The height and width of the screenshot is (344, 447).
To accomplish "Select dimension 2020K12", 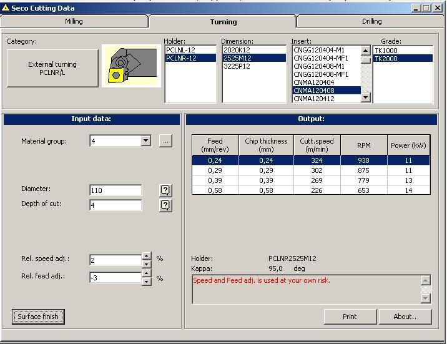I will (x=254, y=50).
